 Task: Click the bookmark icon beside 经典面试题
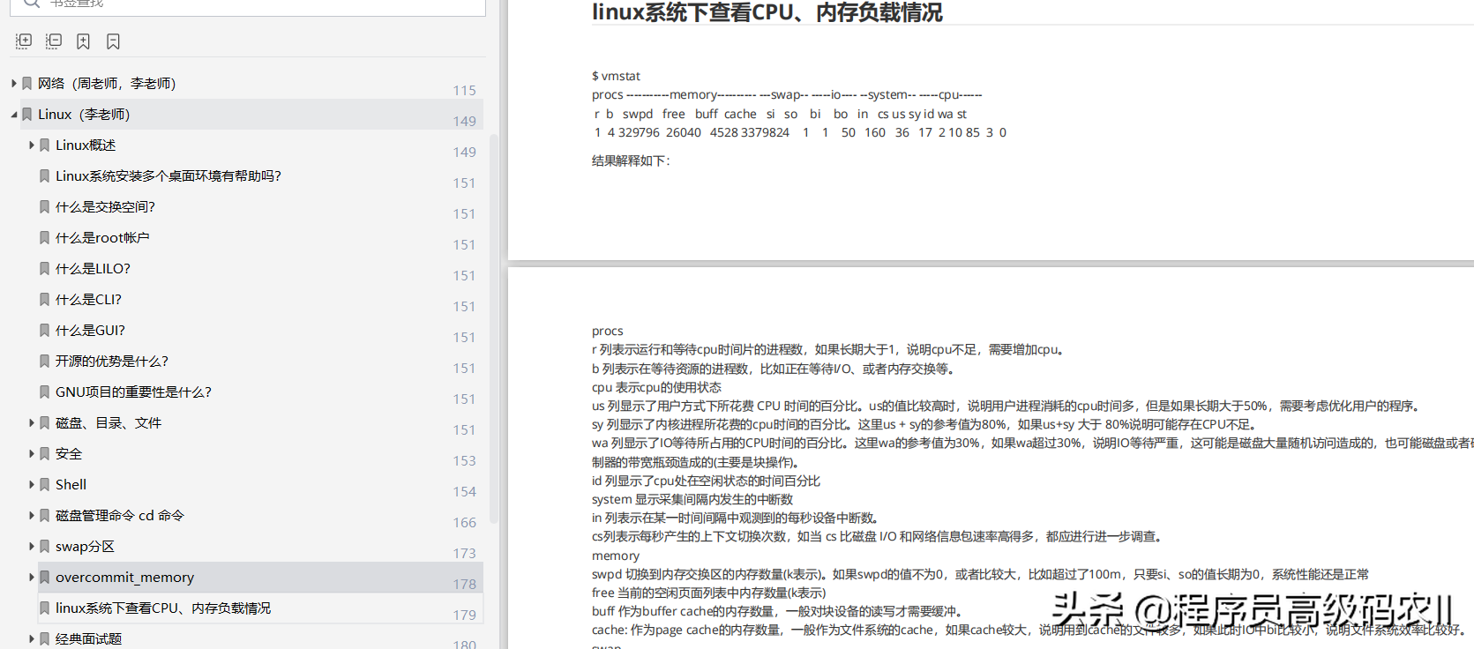click(44, 638)
